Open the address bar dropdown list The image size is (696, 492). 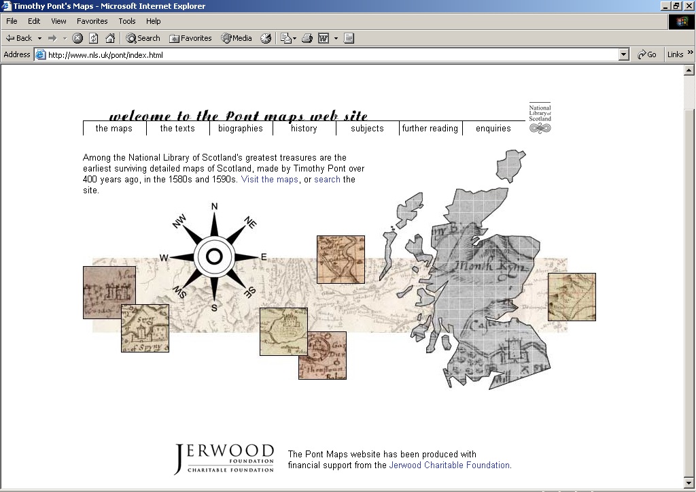[623, 54]
